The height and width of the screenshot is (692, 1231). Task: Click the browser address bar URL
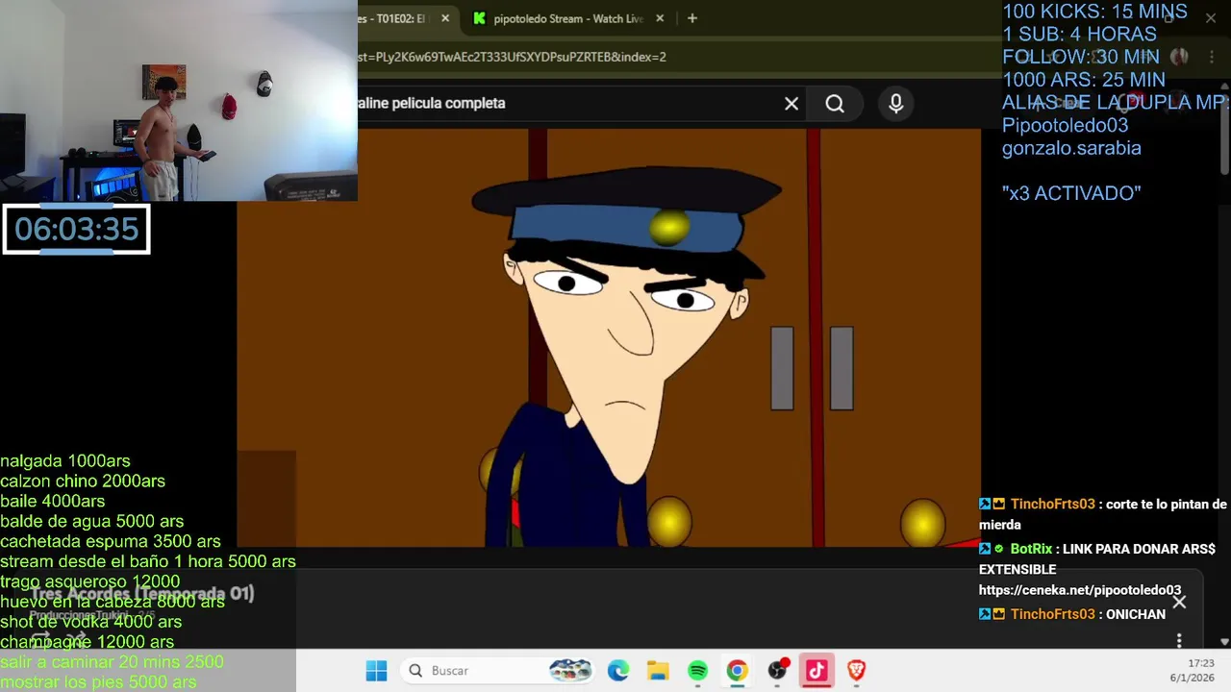[512, 57]
